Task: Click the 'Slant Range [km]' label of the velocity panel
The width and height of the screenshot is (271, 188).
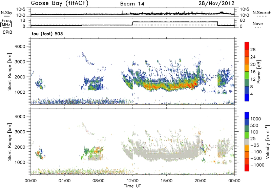Action: point(10,142)
